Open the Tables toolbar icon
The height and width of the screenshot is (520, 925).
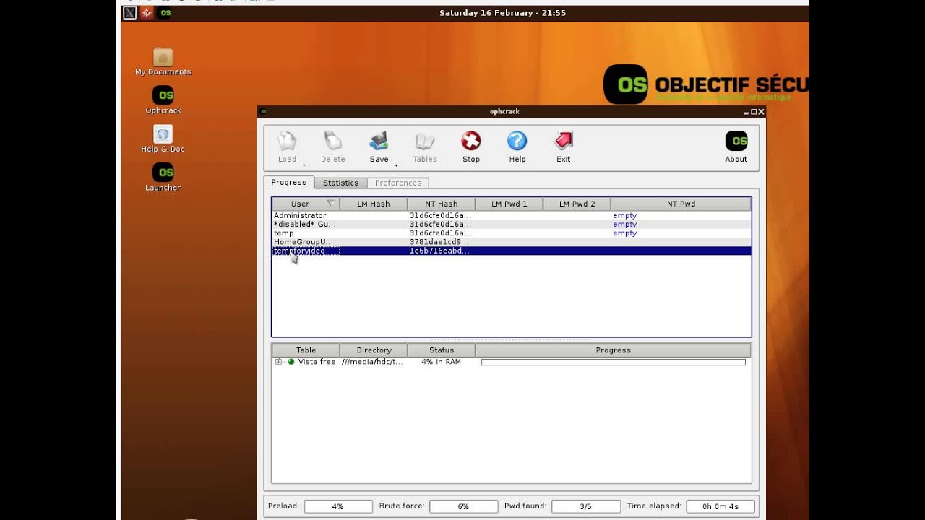click(425, 141)
